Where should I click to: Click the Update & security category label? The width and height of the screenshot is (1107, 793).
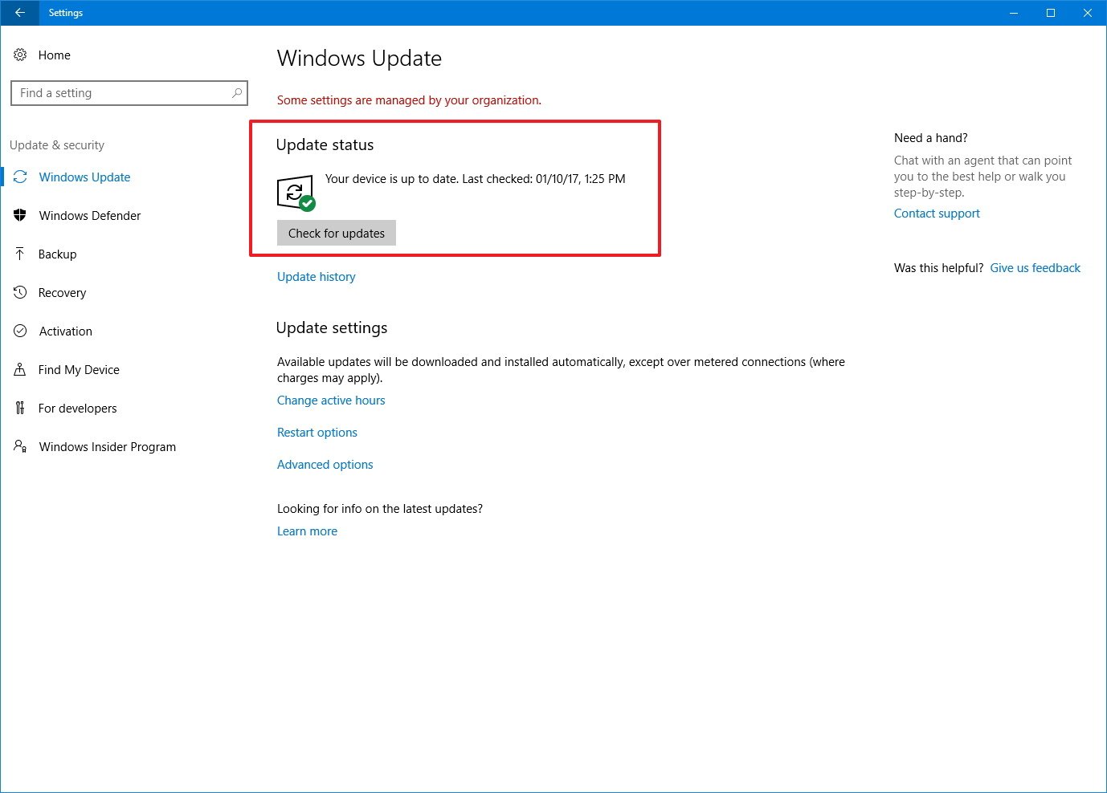[57, 144]
